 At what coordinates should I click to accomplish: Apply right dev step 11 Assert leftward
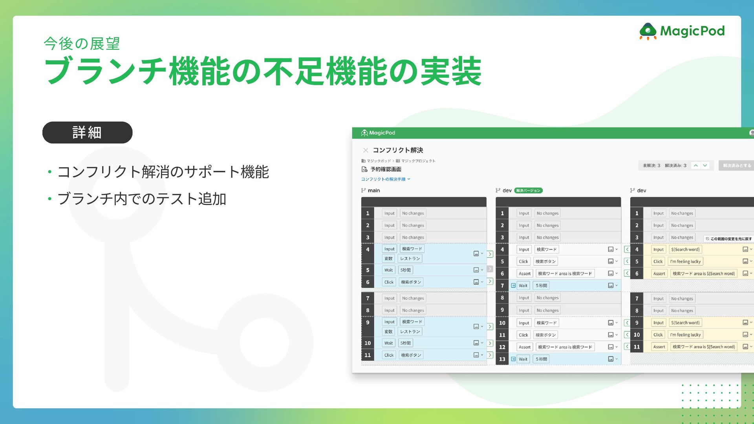coord(627,347)
